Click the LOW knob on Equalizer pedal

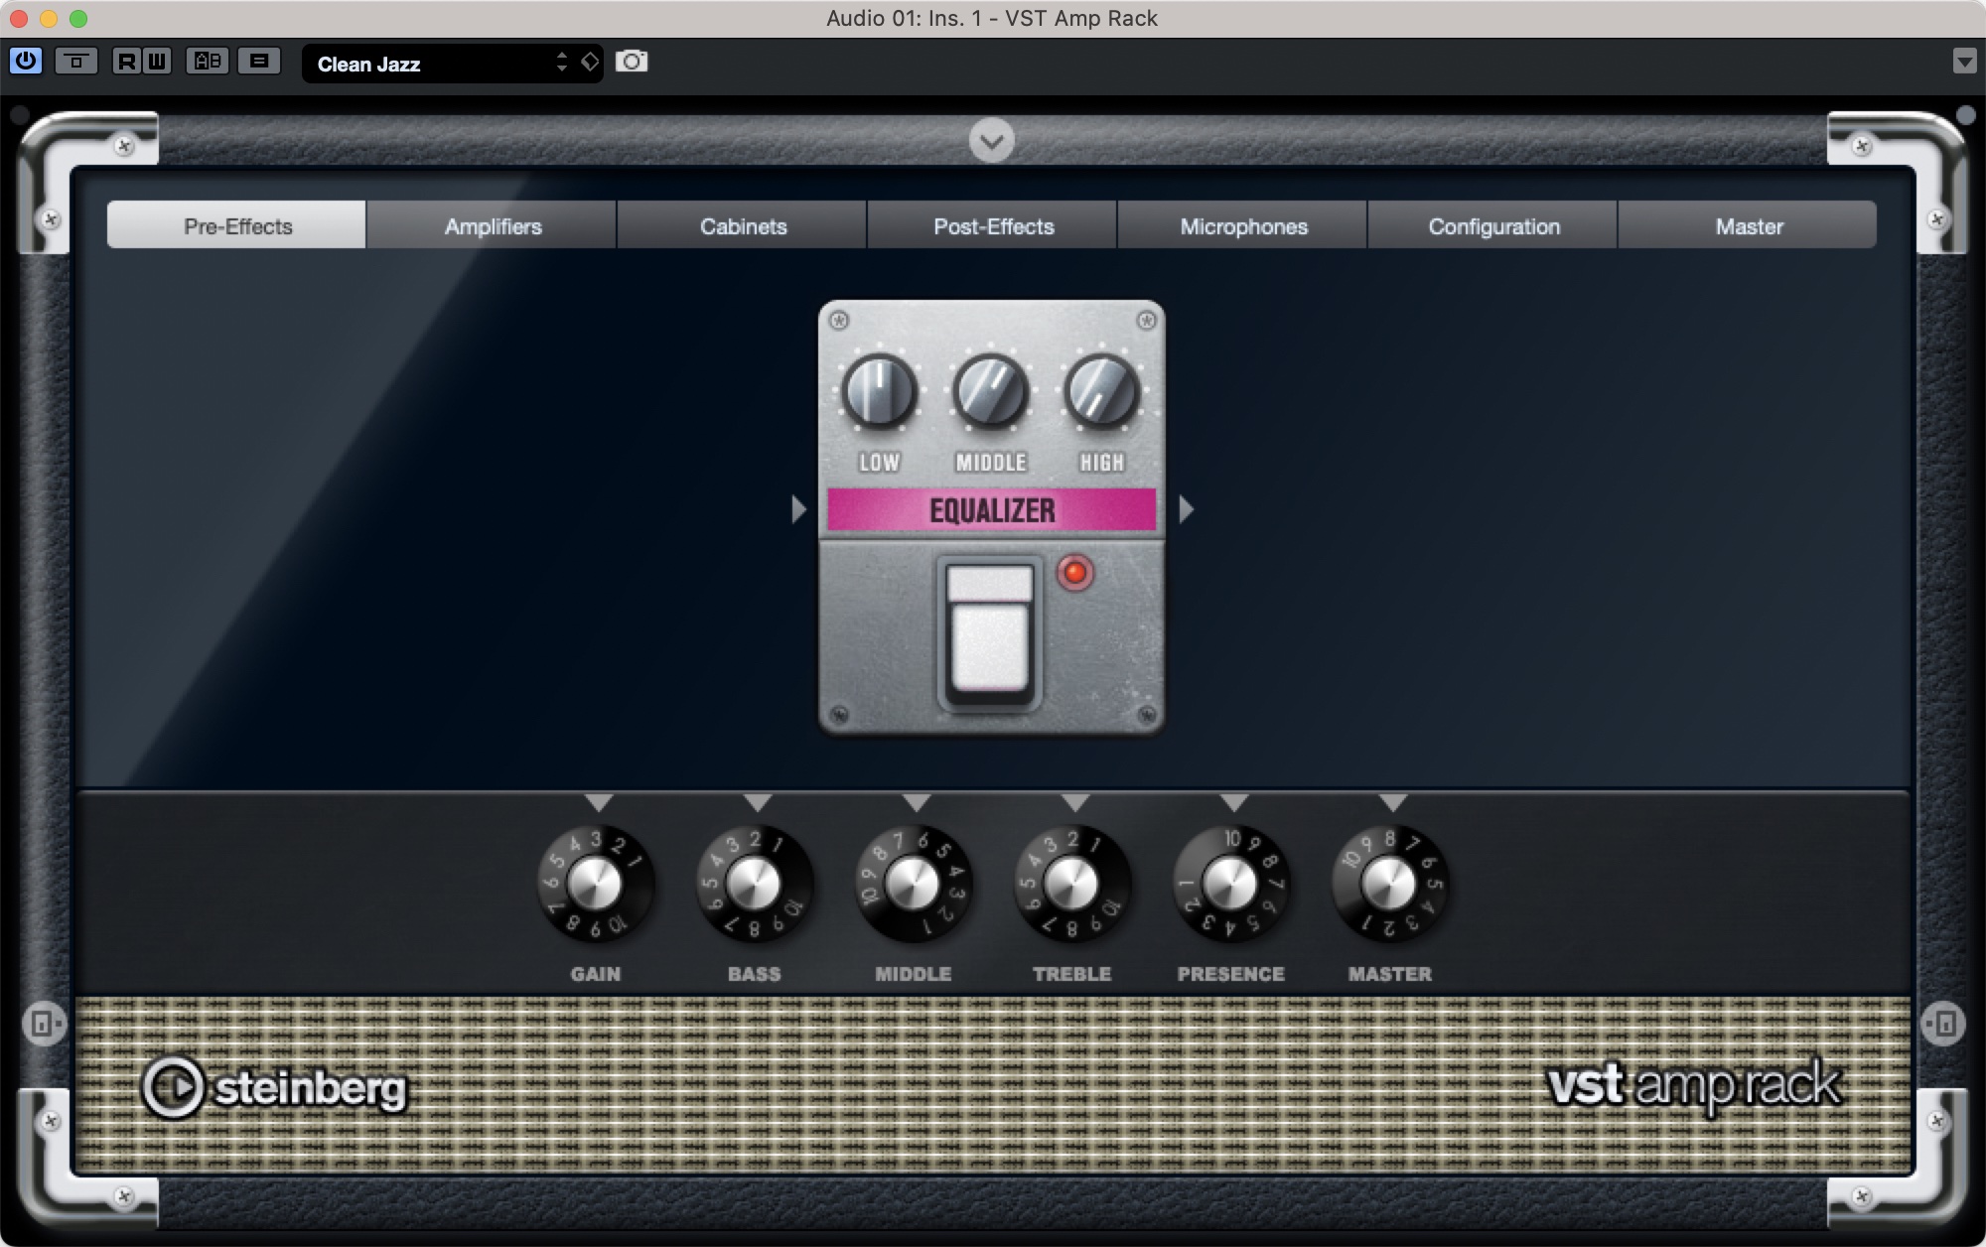(879, 392)
